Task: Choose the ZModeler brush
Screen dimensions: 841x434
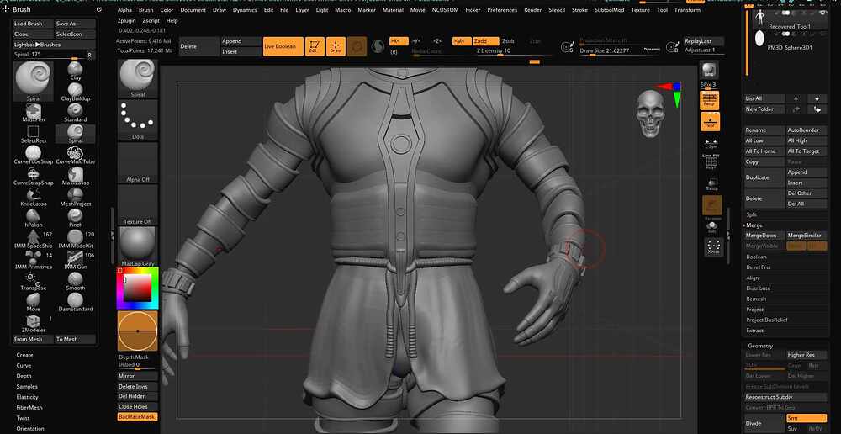Action: point(34,324)
